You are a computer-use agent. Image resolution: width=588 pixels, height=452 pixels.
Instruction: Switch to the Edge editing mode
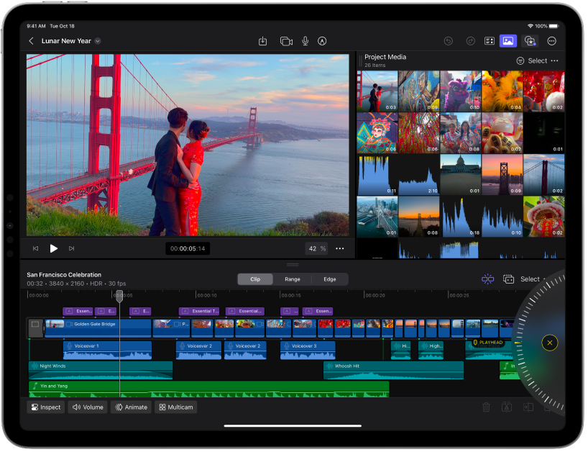pyautogui.click(x=330, y=279)
